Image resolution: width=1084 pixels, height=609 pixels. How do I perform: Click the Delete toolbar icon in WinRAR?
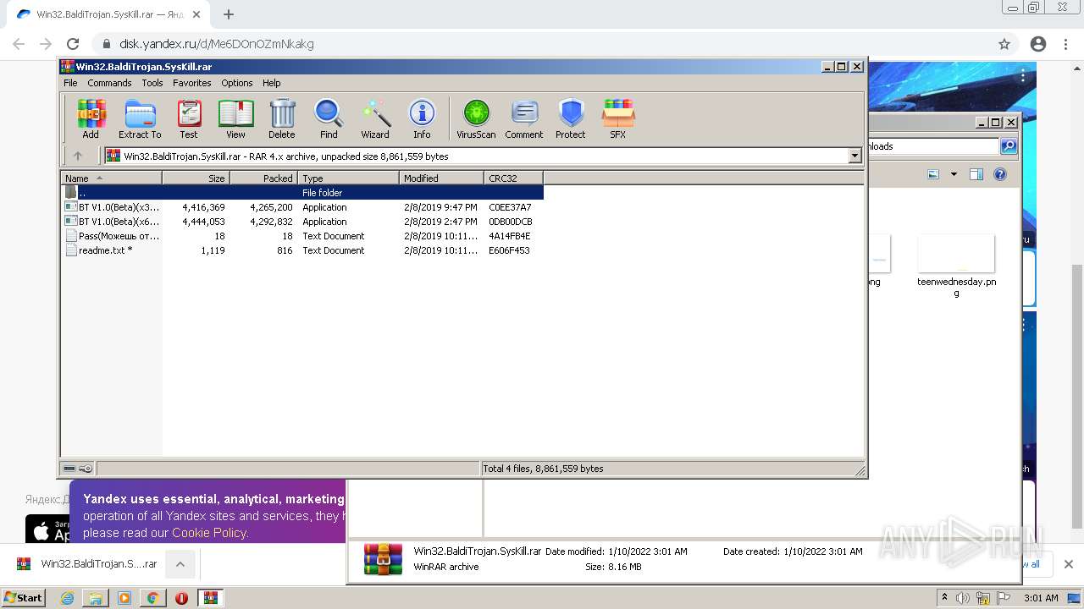(282, 118)
